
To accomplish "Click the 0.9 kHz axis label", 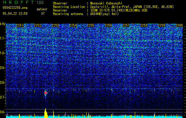I will coord(3,68).
